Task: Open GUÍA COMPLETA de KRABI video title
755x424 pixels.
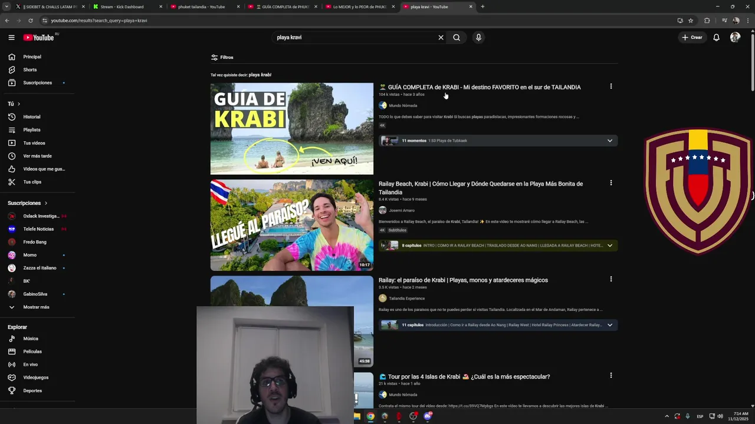Action: pos(480,87)
